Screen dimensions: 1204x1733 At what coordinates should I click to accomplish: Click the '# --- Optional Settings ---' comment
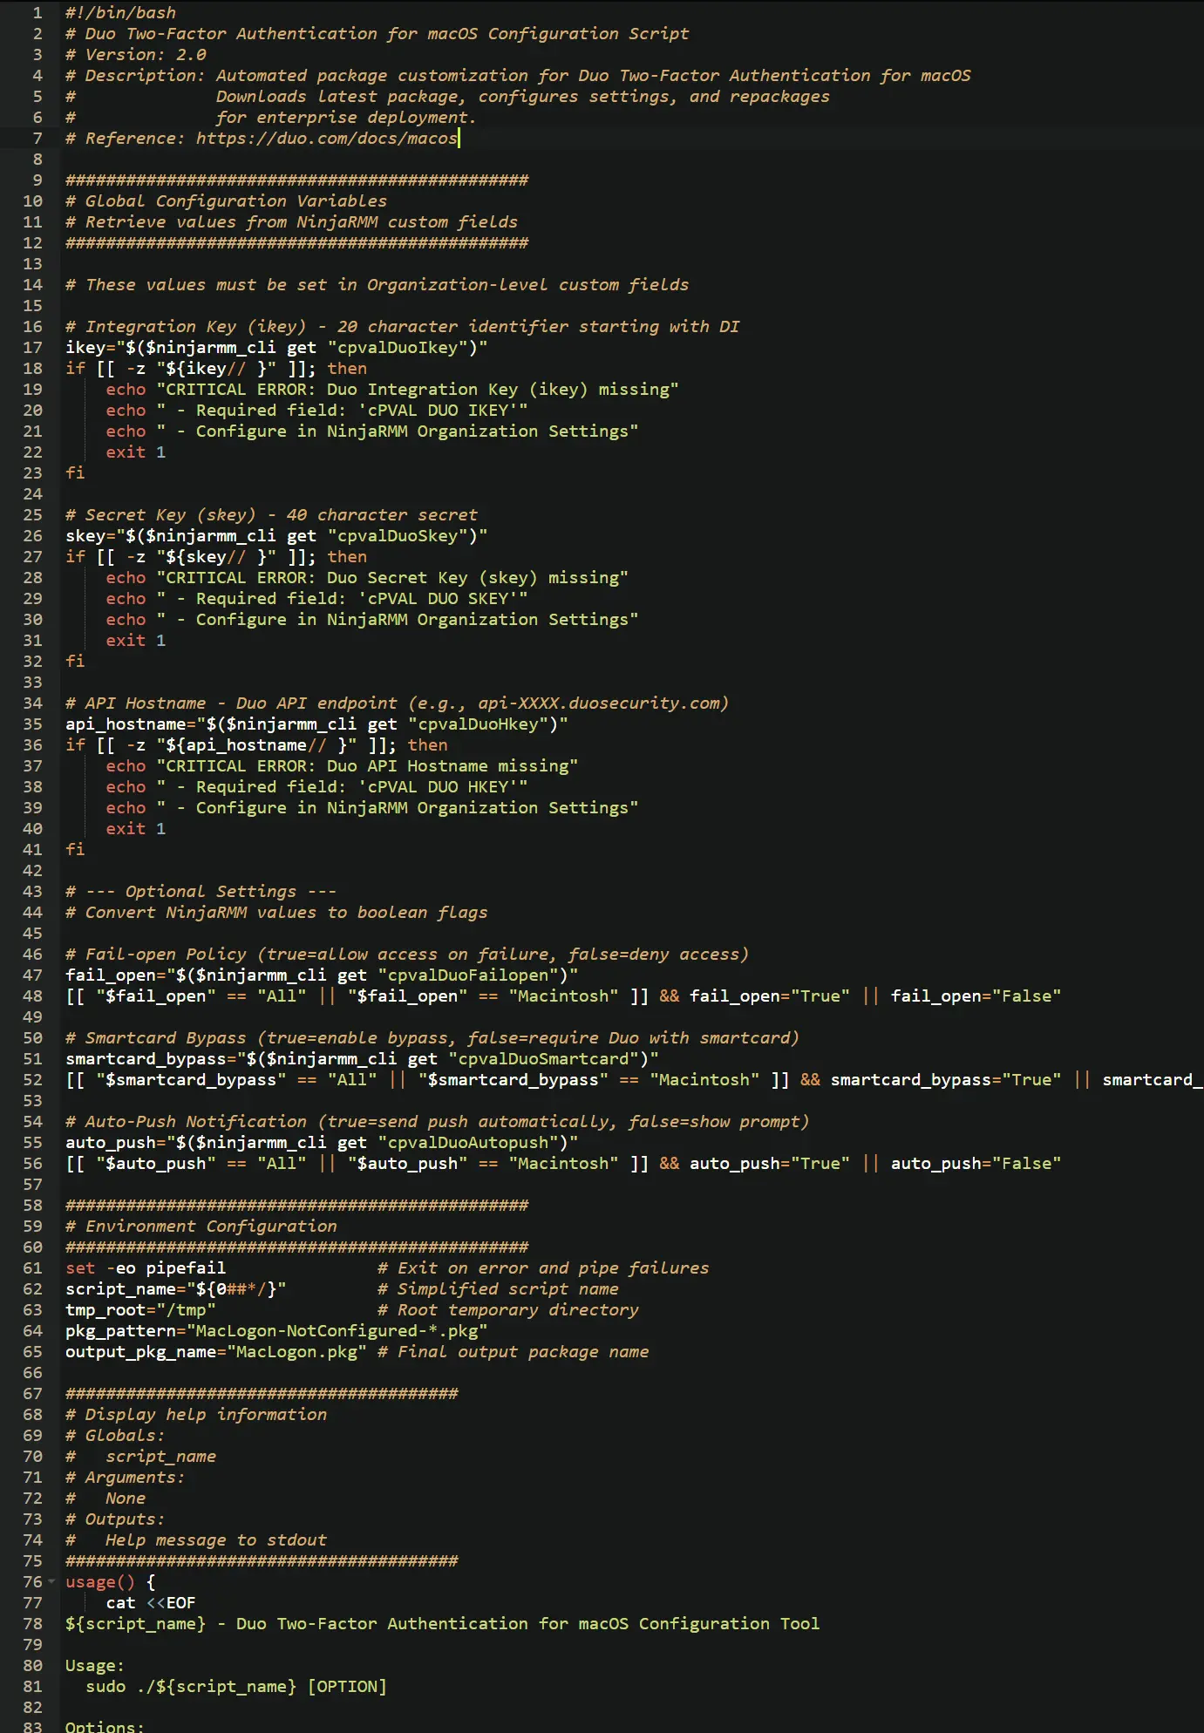click(201, 891)
